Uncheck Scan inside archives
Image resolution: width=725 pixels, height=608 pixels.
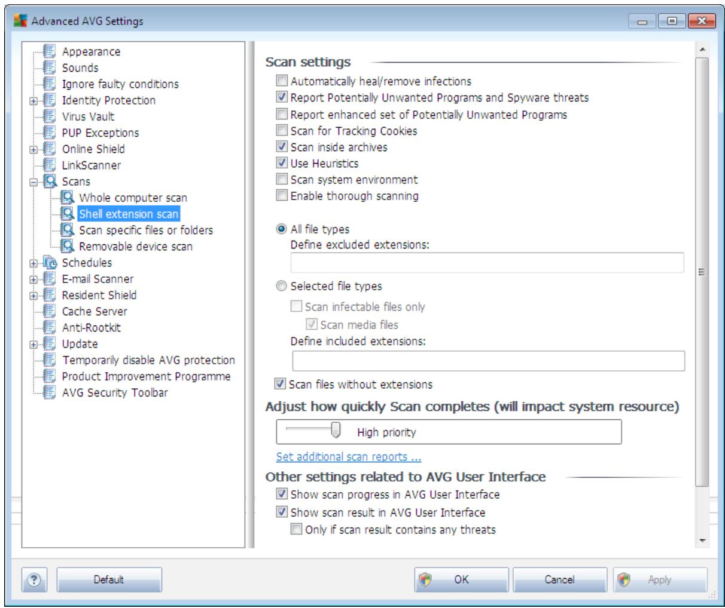[x=282, y=146]
